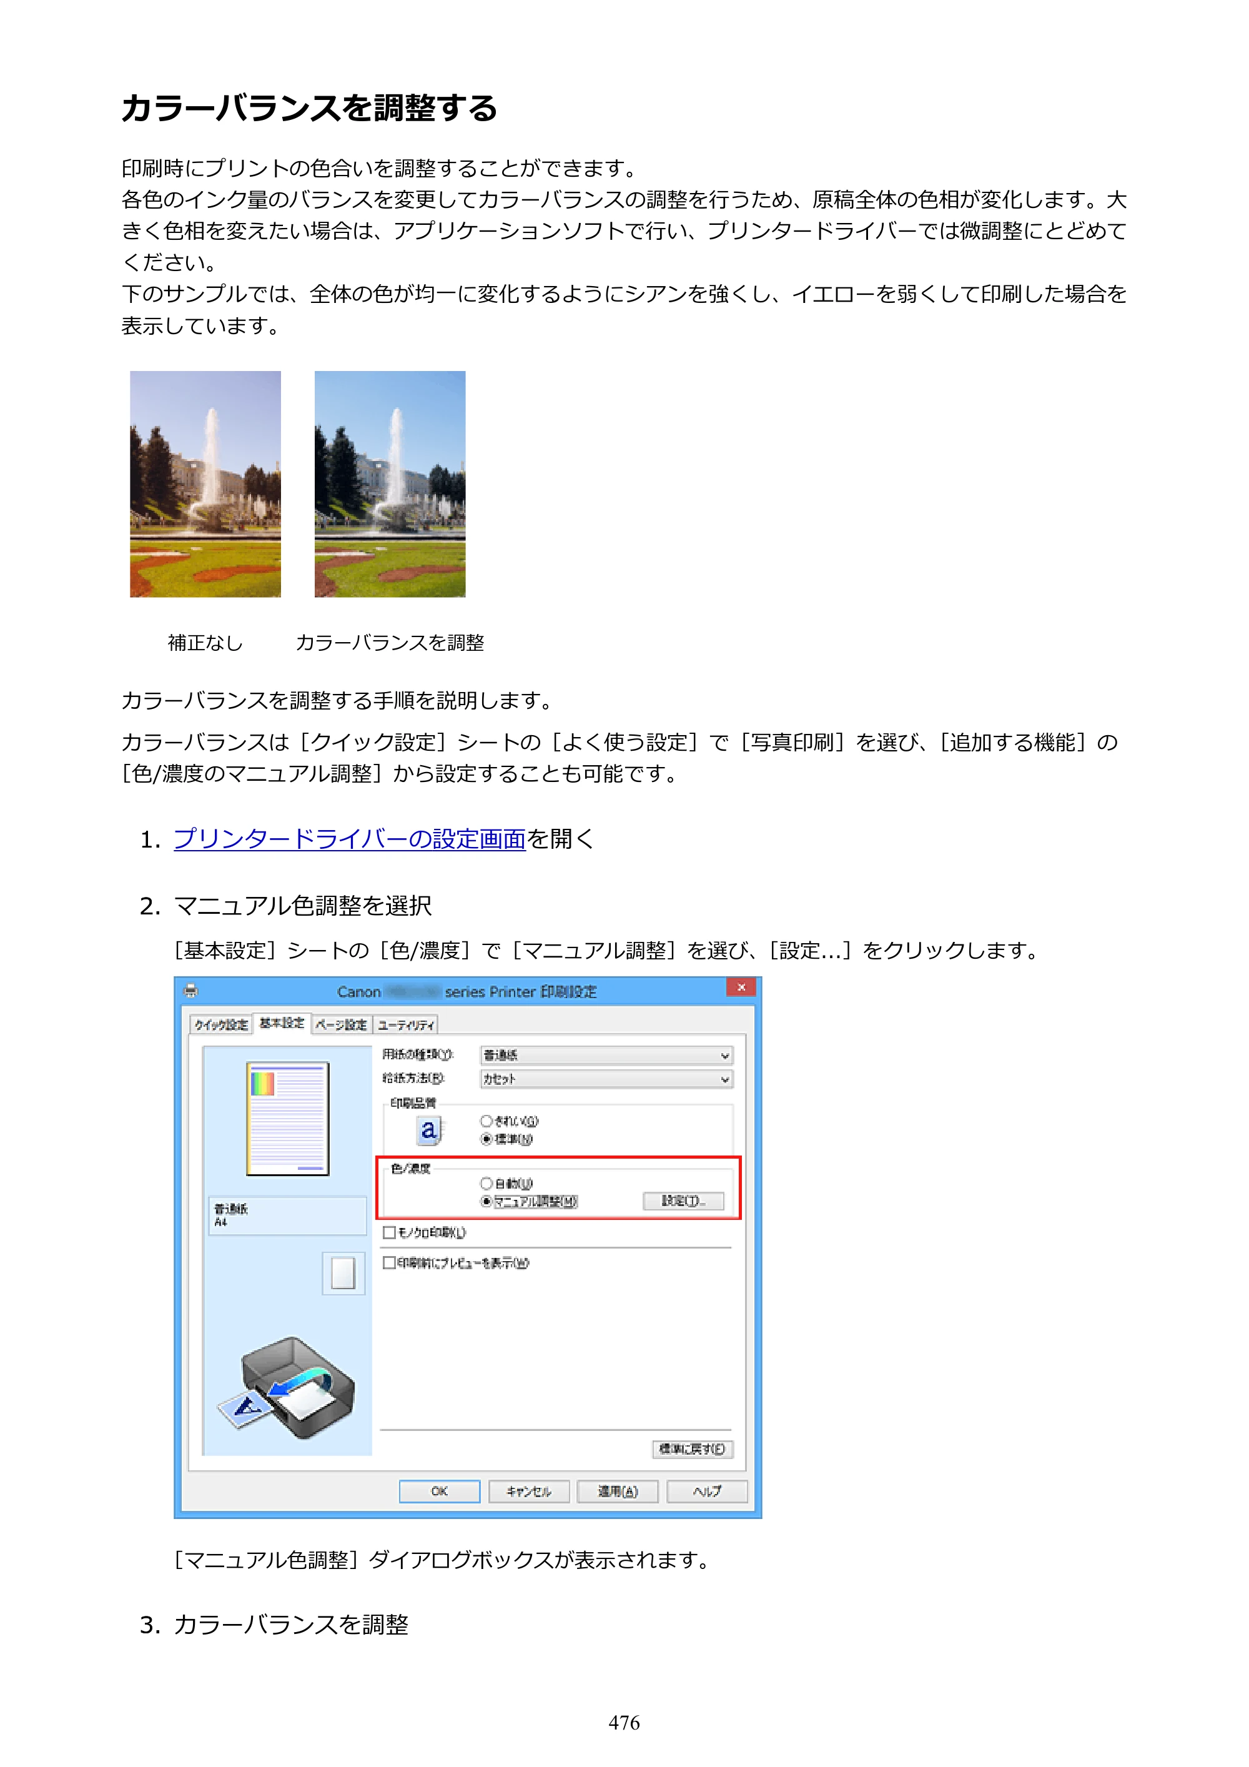
Task: Open the プリンタードライバーの設定画面 link
Action: (349, 839)
